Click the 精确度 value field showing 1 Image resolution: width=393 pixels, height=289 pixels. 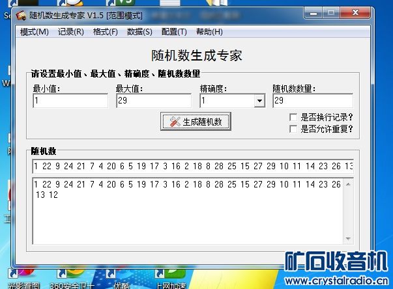tap(227, 101)
